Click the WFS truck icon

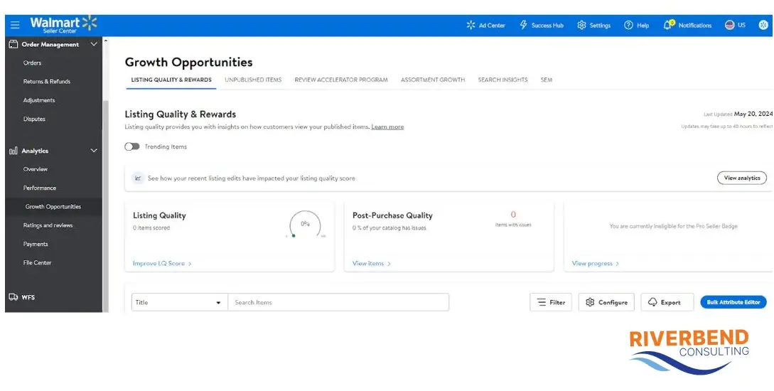click(14, 297)
